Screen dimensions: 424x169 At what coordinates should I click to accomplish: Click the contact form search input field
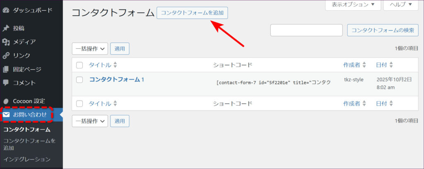pos(306,30)
